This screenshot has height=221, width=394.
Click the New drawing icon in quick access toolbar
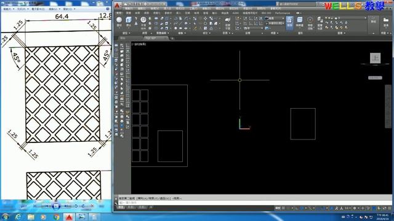[126, 4]
